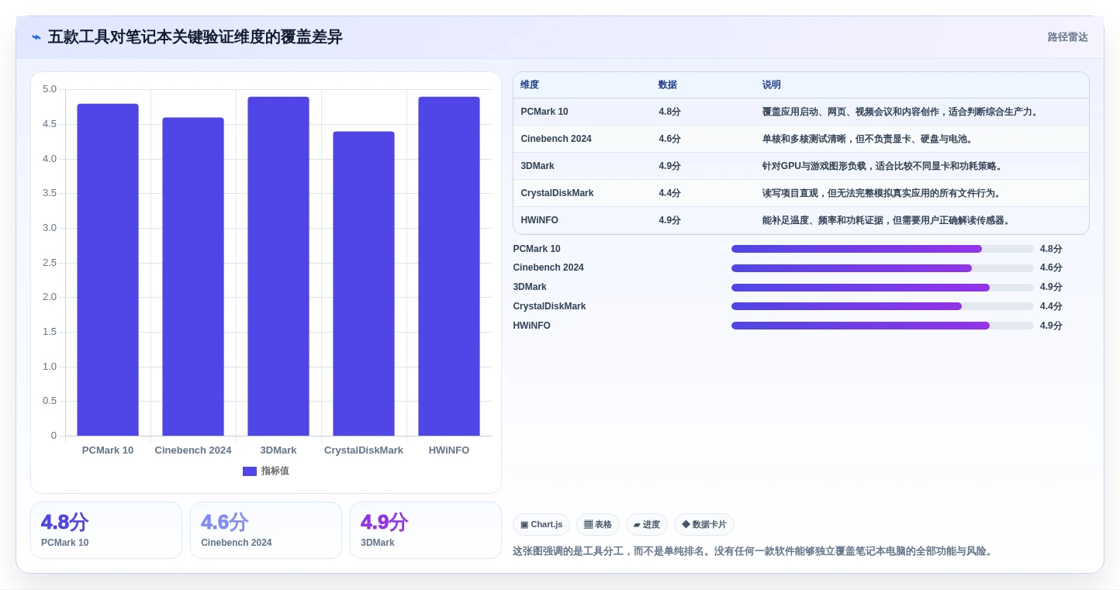Click the 数据 column header

(x=668, y=85)
